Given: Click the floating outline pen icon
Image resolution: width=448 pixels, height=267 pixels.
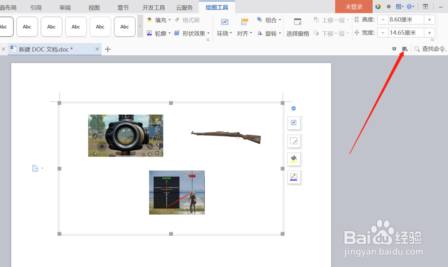Looking at the screenshot, I should (x=294, y=177).
